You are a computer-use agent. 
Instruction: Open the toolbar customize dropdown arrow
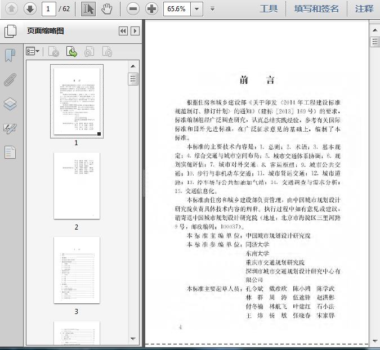tap(212, 8)
